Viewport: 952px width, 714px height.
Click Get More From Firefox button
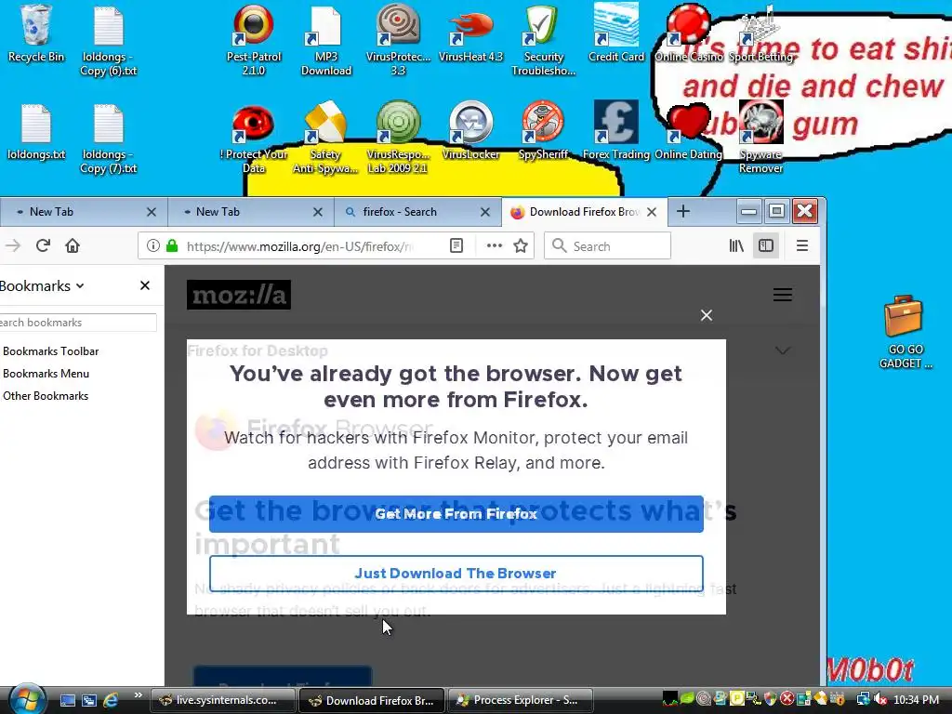click(x=456, y=513)
